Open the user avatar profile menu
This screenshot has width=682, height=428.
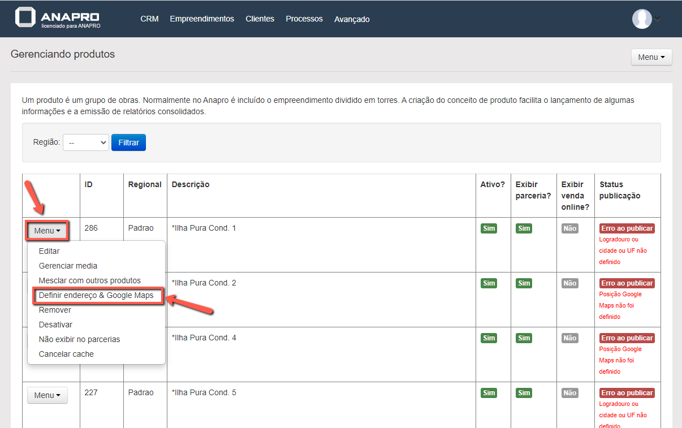pyautogui.click(x=645, y=19)
